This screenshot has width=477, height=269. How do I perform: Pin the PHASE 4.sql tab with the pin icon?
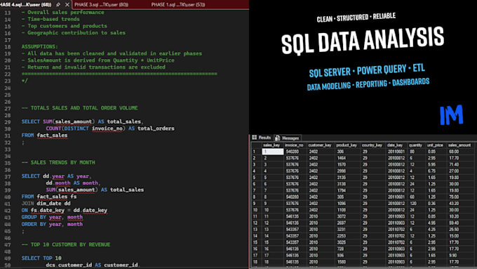click(58, 5)
